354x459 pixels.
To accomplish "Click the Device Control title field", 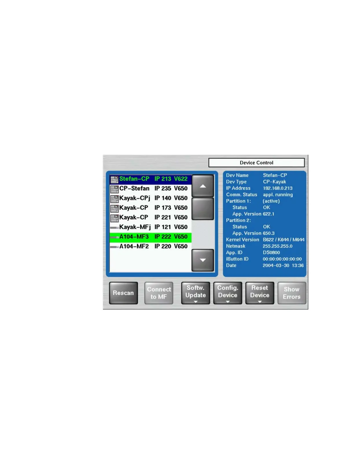I will [257, 163].
